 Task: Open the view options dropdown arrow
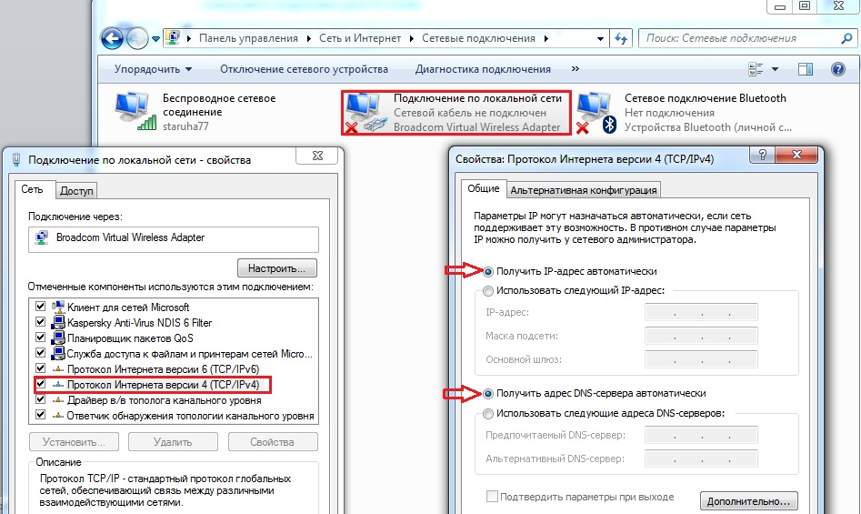point(775,69)
